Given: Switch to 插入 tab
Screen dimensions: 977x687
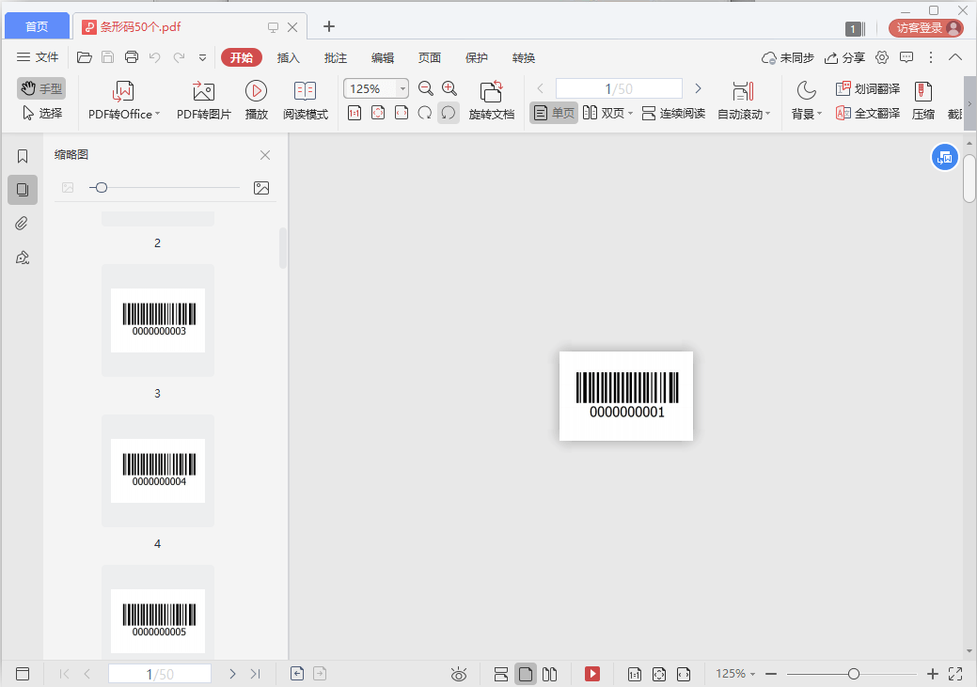Looking at the screenshot, I should (x=288, y=58).
